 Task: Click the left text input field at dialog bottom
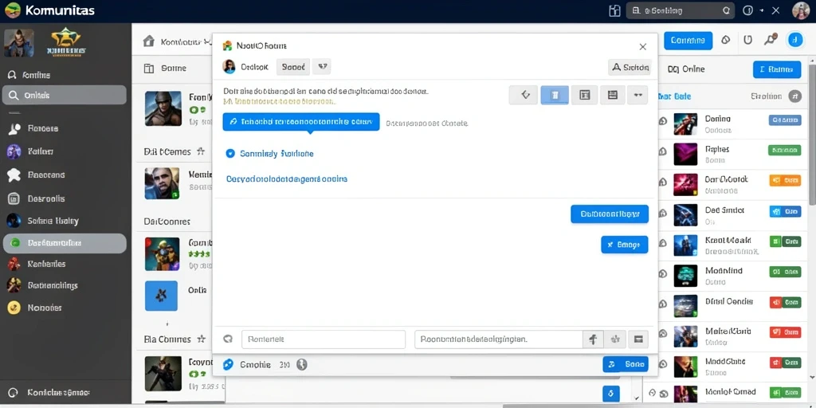click(324, 339)
